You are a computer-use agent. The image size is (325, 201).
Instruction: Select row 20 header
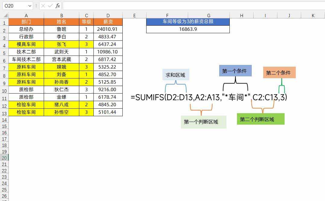click(x=4, y=158)
